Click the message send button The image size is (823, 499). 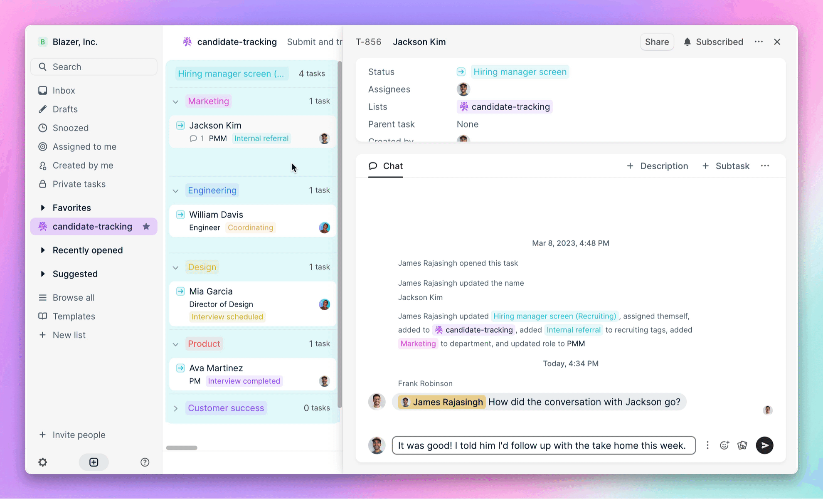click(x=764, y=445)
